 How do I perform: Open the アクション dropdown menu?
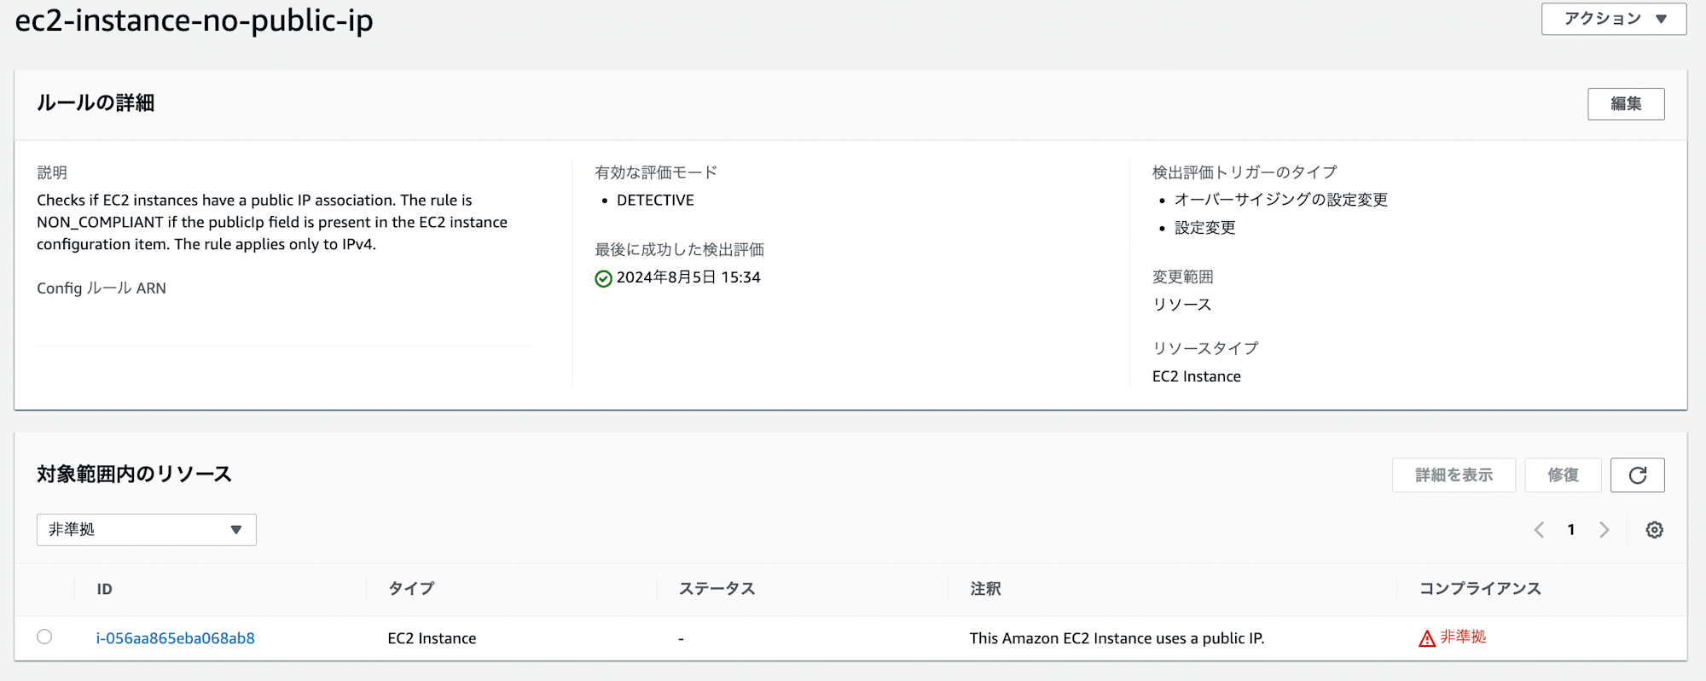point(1613,19)
